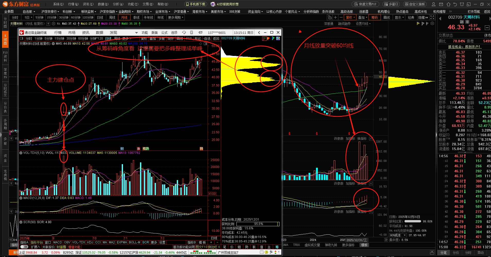
Task: Toggle -自选 in TDX toolbar
Action: (207, 38)
